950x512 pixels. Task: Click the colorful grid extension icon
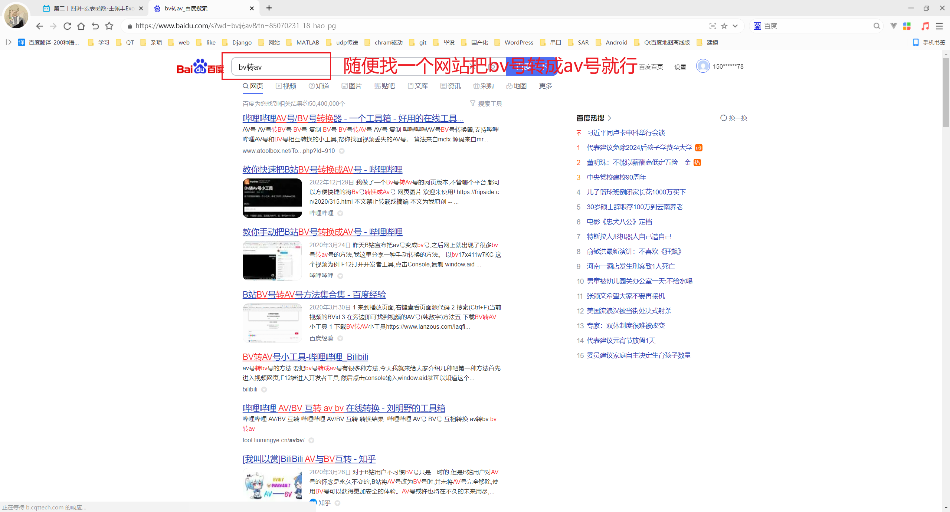(907, 26)
